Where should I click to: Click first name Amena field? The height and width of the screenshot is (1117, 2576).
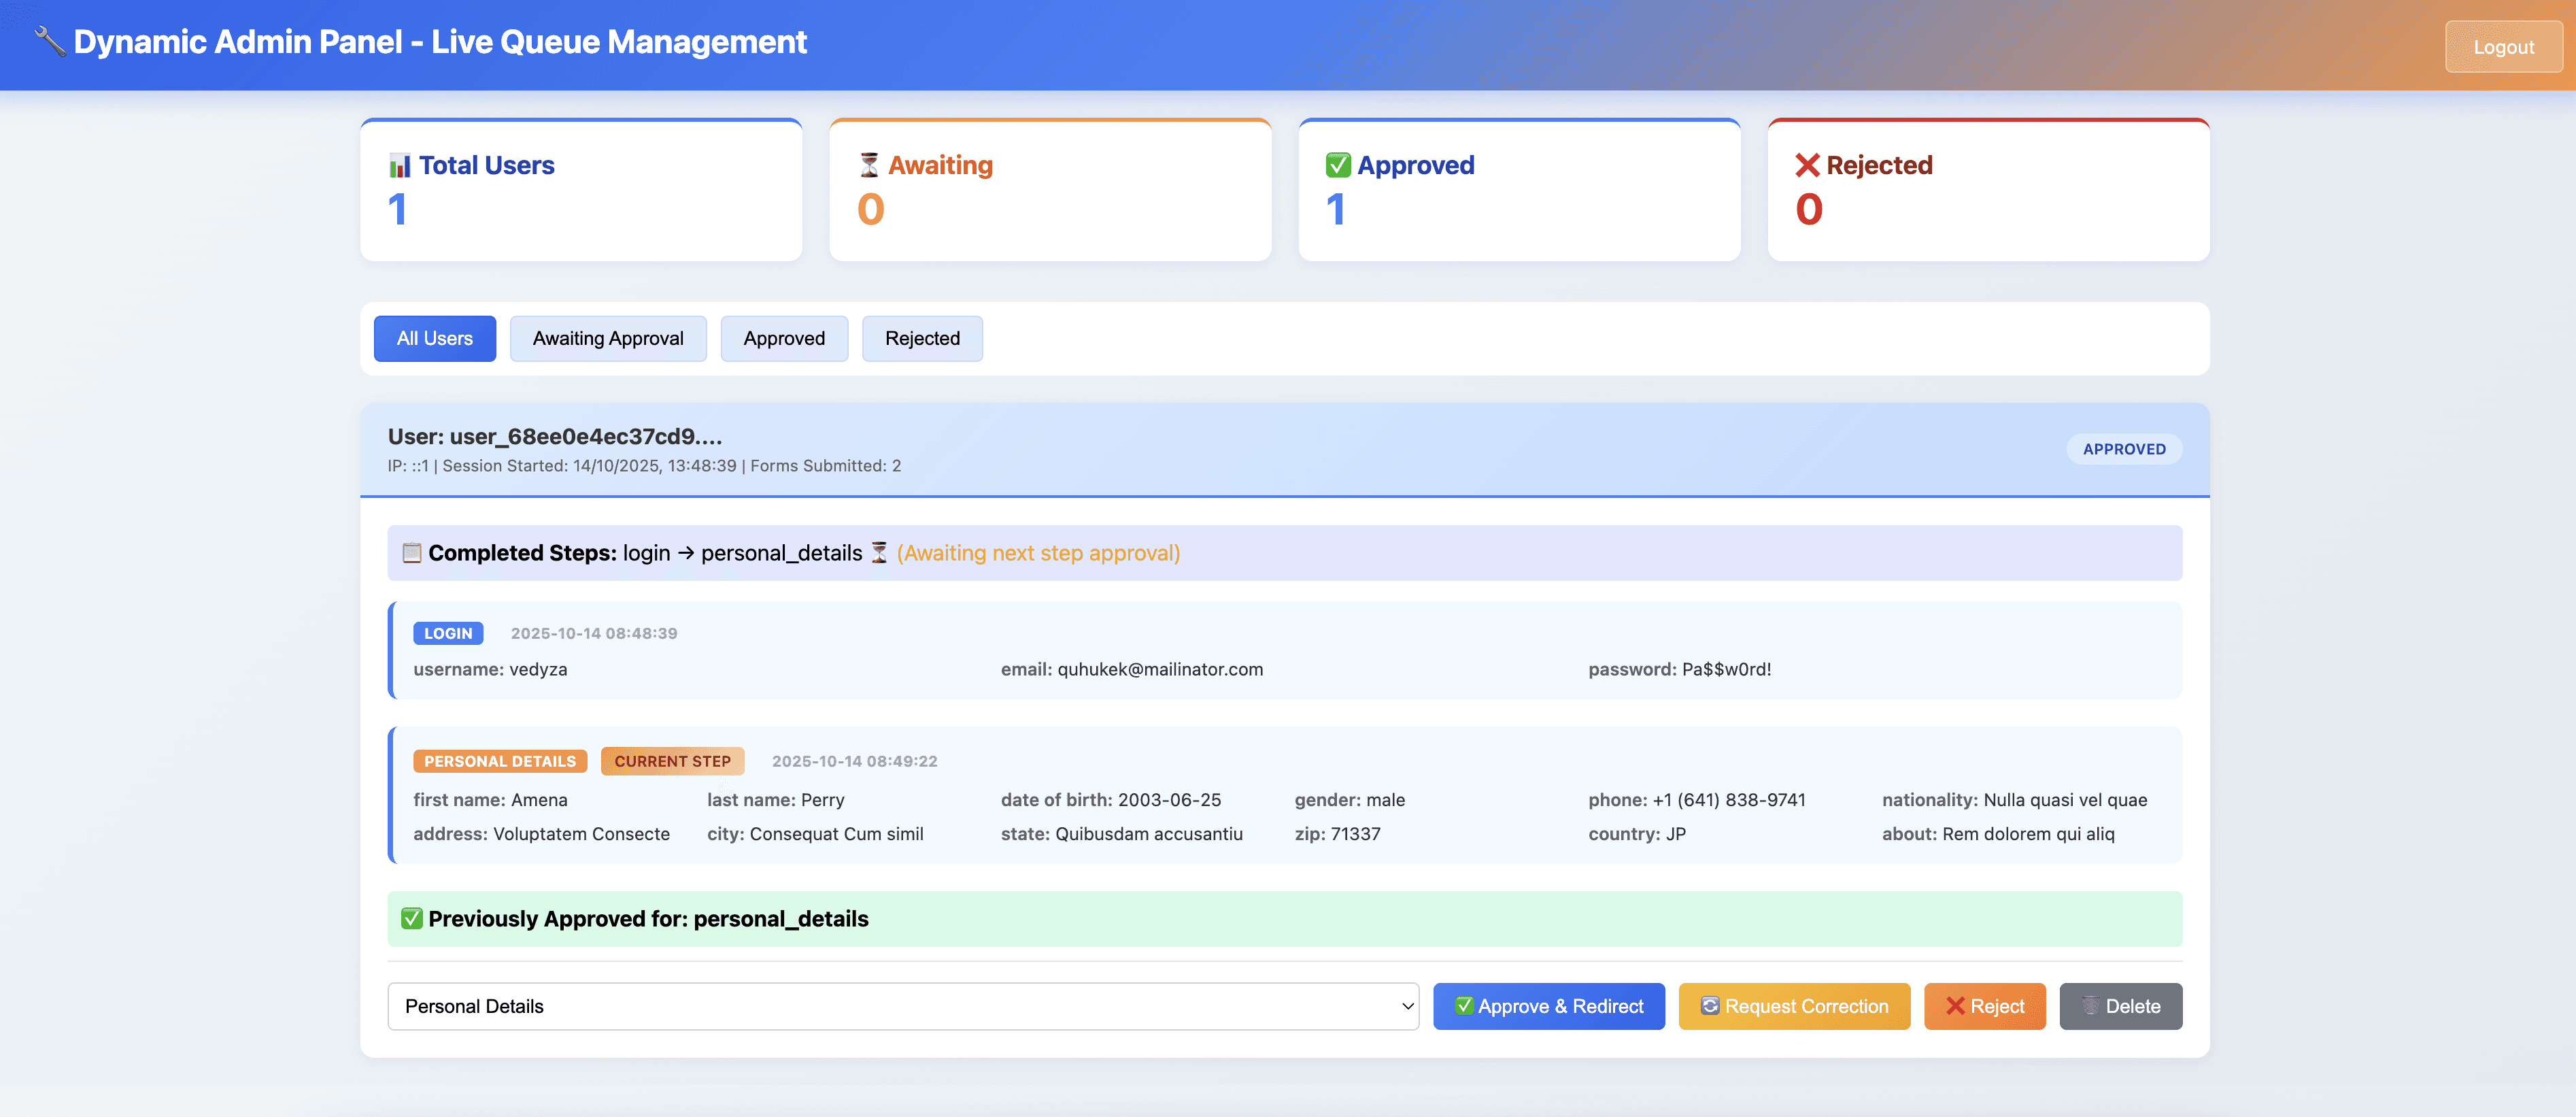pos(490,800)
